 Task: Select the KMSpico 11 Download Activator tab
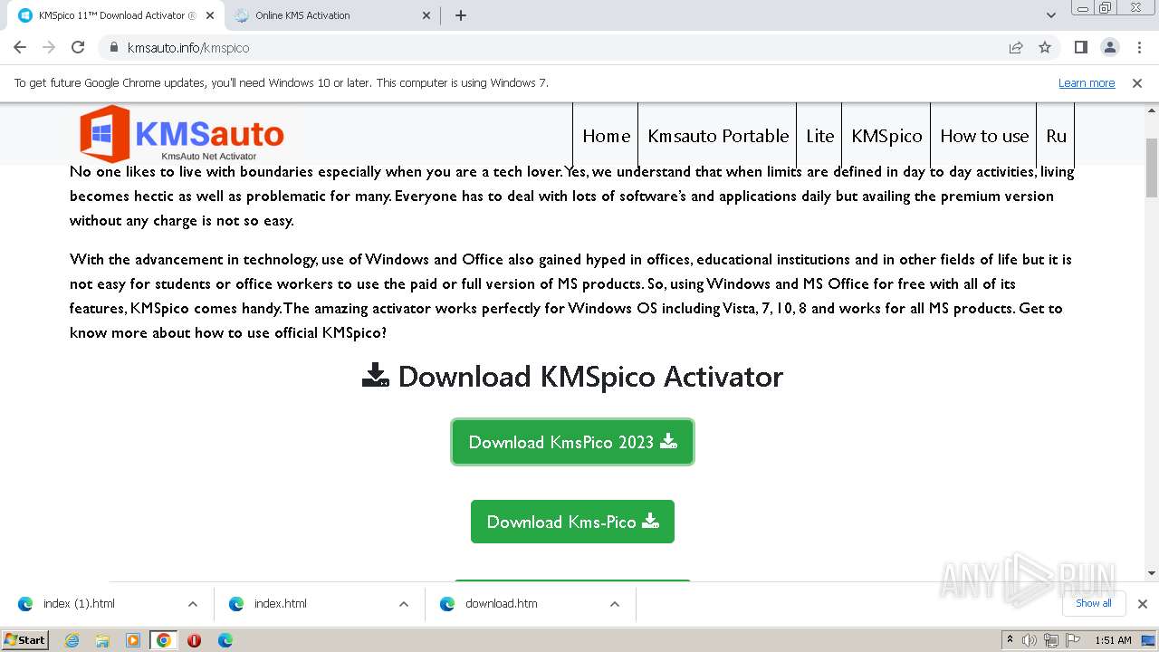[116, 15]
